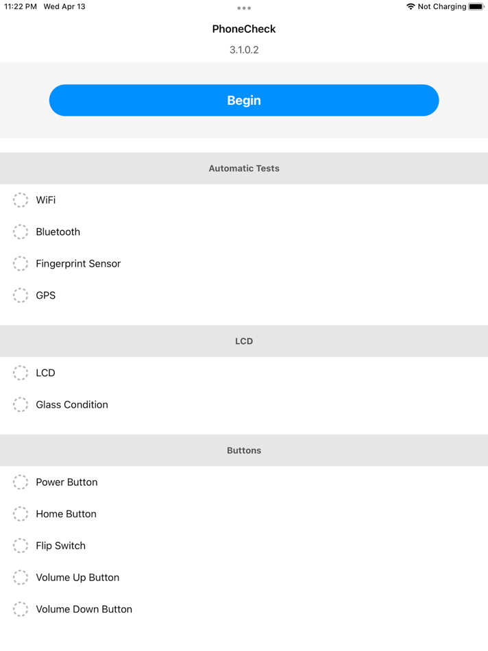This screenshot has width=488, height=651.
Task: Select the Buttons section header
Action: click(x=244, y=450)
